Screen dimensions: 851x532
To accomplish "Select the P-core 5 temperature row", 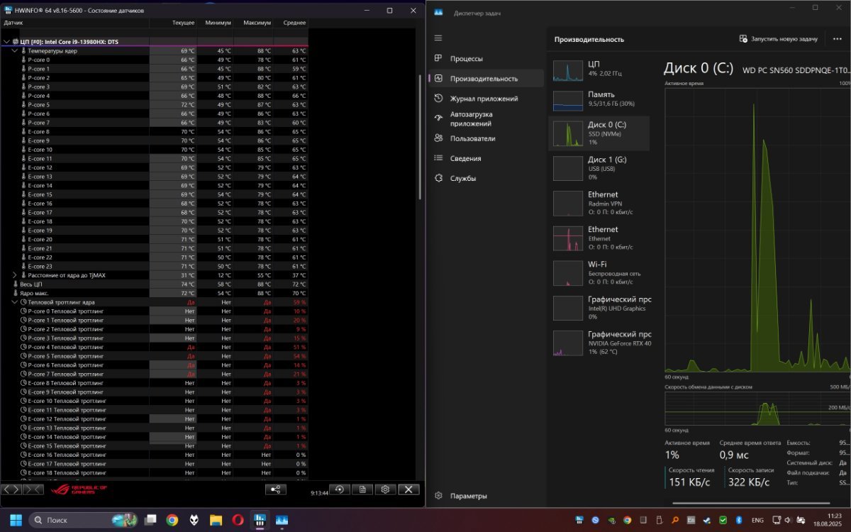I will [155, 105].
